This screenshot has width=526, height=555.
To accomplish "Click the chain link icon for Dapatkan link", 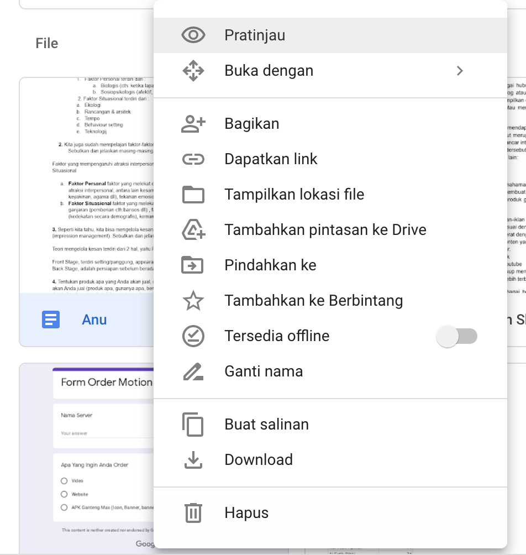I will [193, 159].
